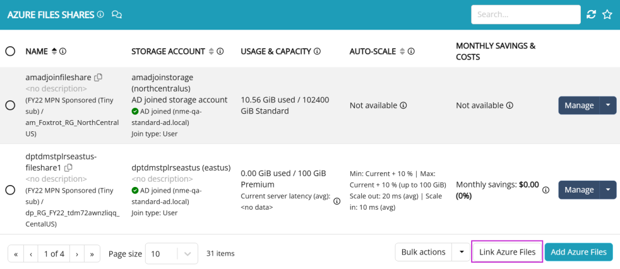Go to the next page
Image resolution: width=620 pixels, height=269 pixels.
(x=77, y=254)
